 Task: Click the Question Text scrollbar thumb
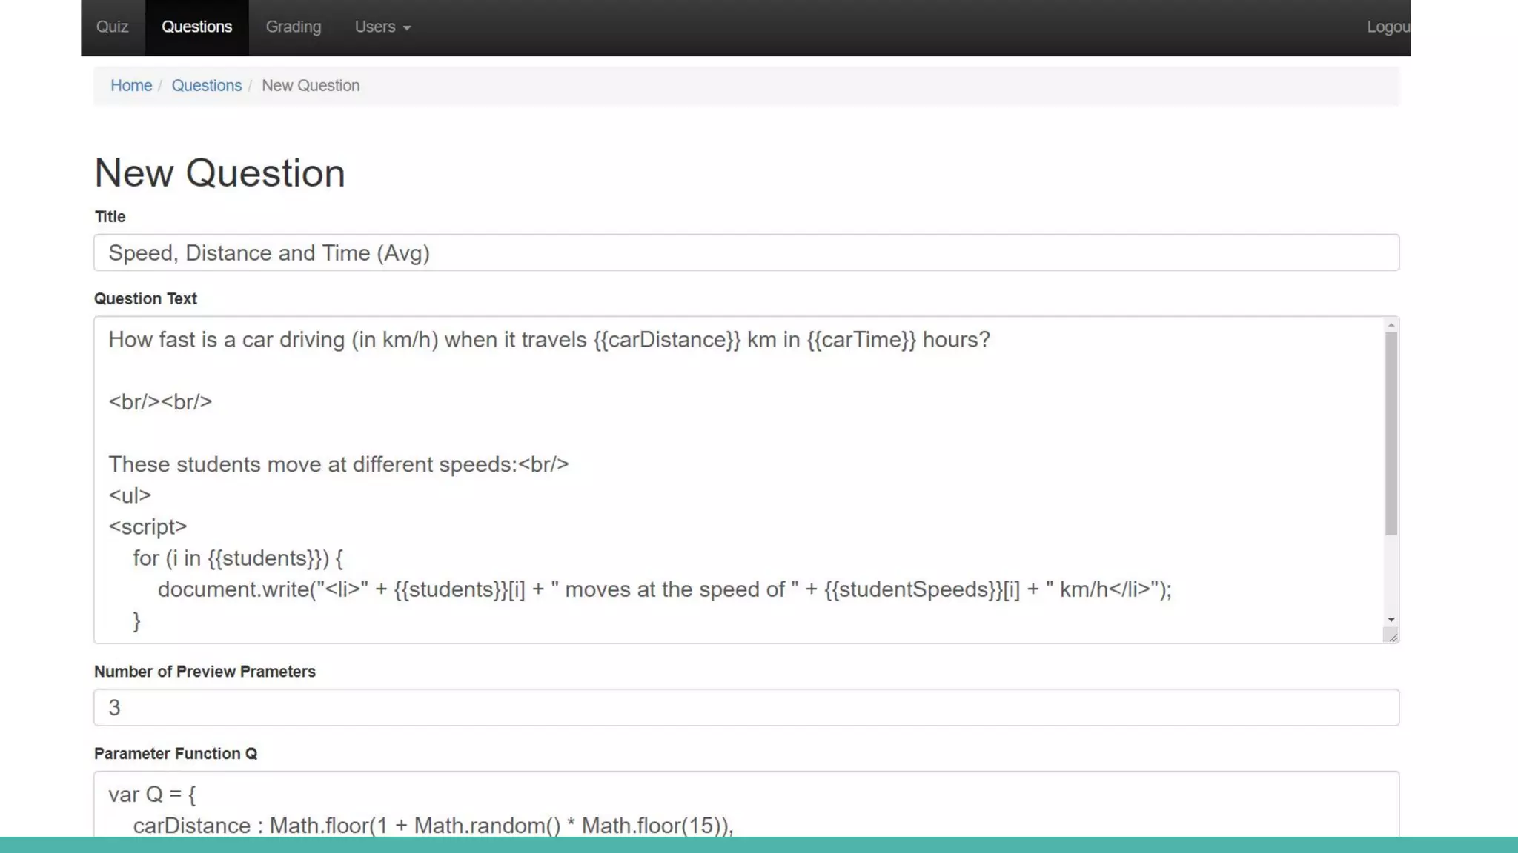tap(1391, 433)
